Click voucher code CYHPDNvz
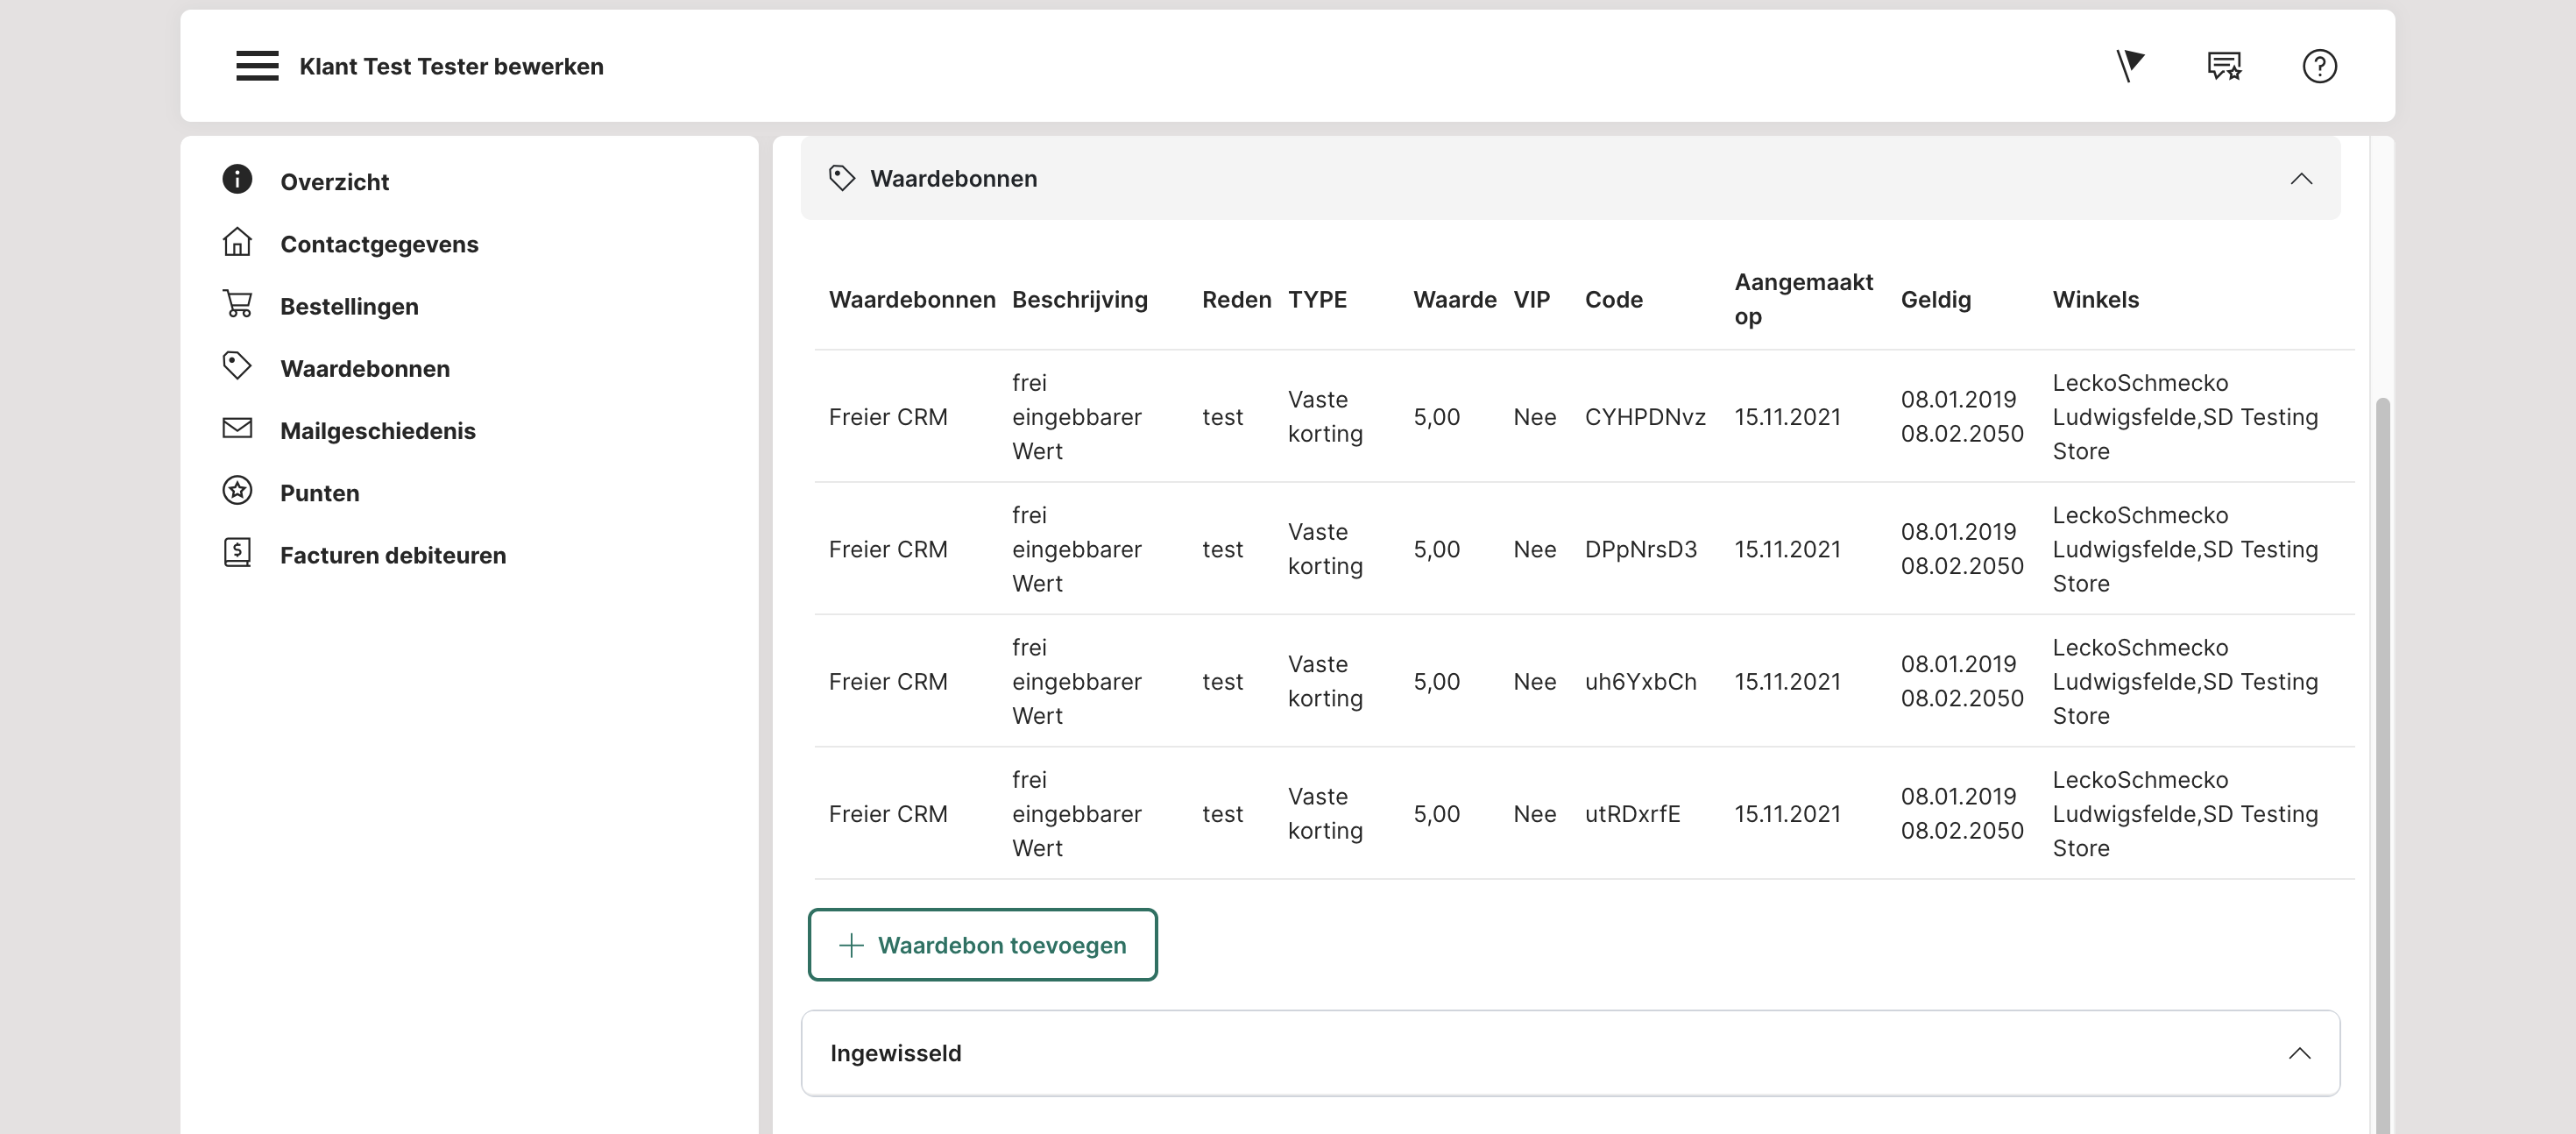This screenshot has height=1134, width=2576. (x=1644, y=417)
